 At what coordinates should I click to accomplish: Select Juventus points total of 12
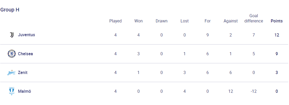coord(277,35)
